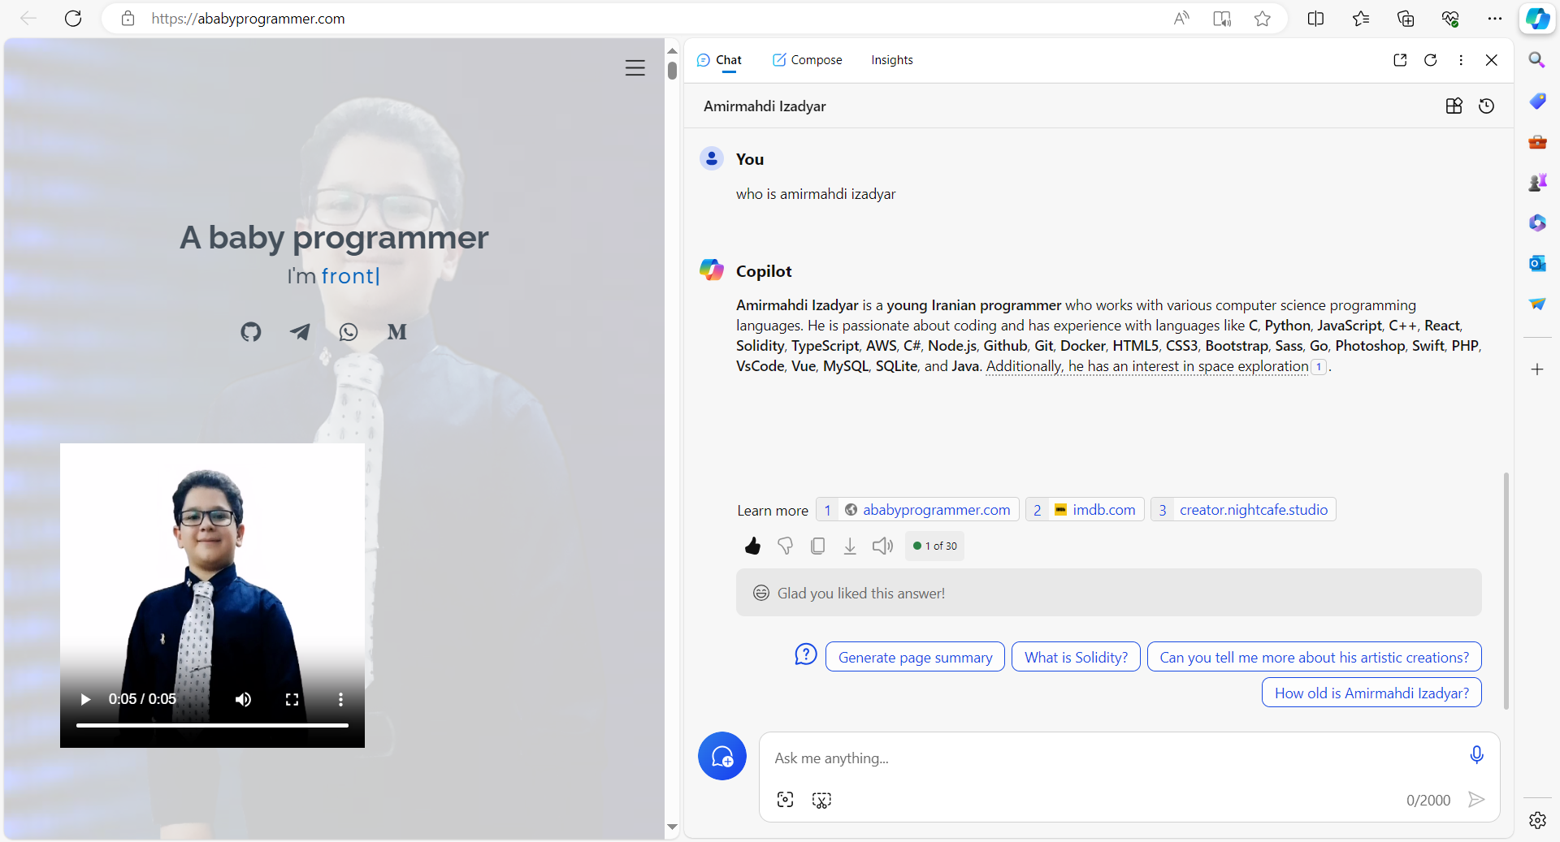Switch to the Chat tab
The height and width of the screenshot is (842, 1560).
coord(719,60)
